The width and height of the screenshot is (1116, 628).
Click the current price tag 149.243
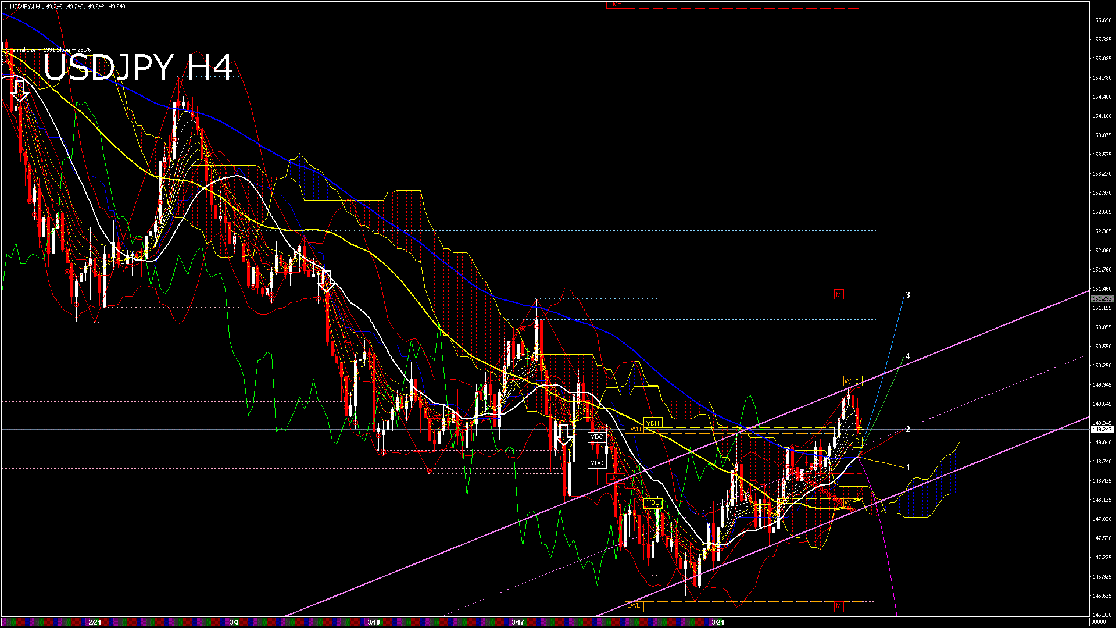1101,430
